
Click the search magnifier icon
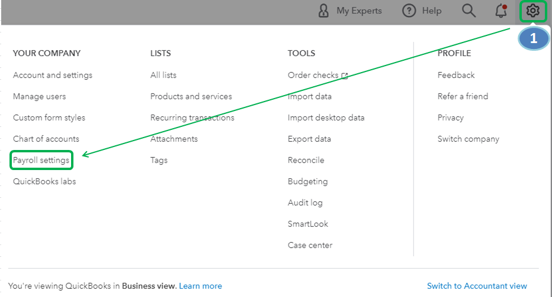[468, 11]
